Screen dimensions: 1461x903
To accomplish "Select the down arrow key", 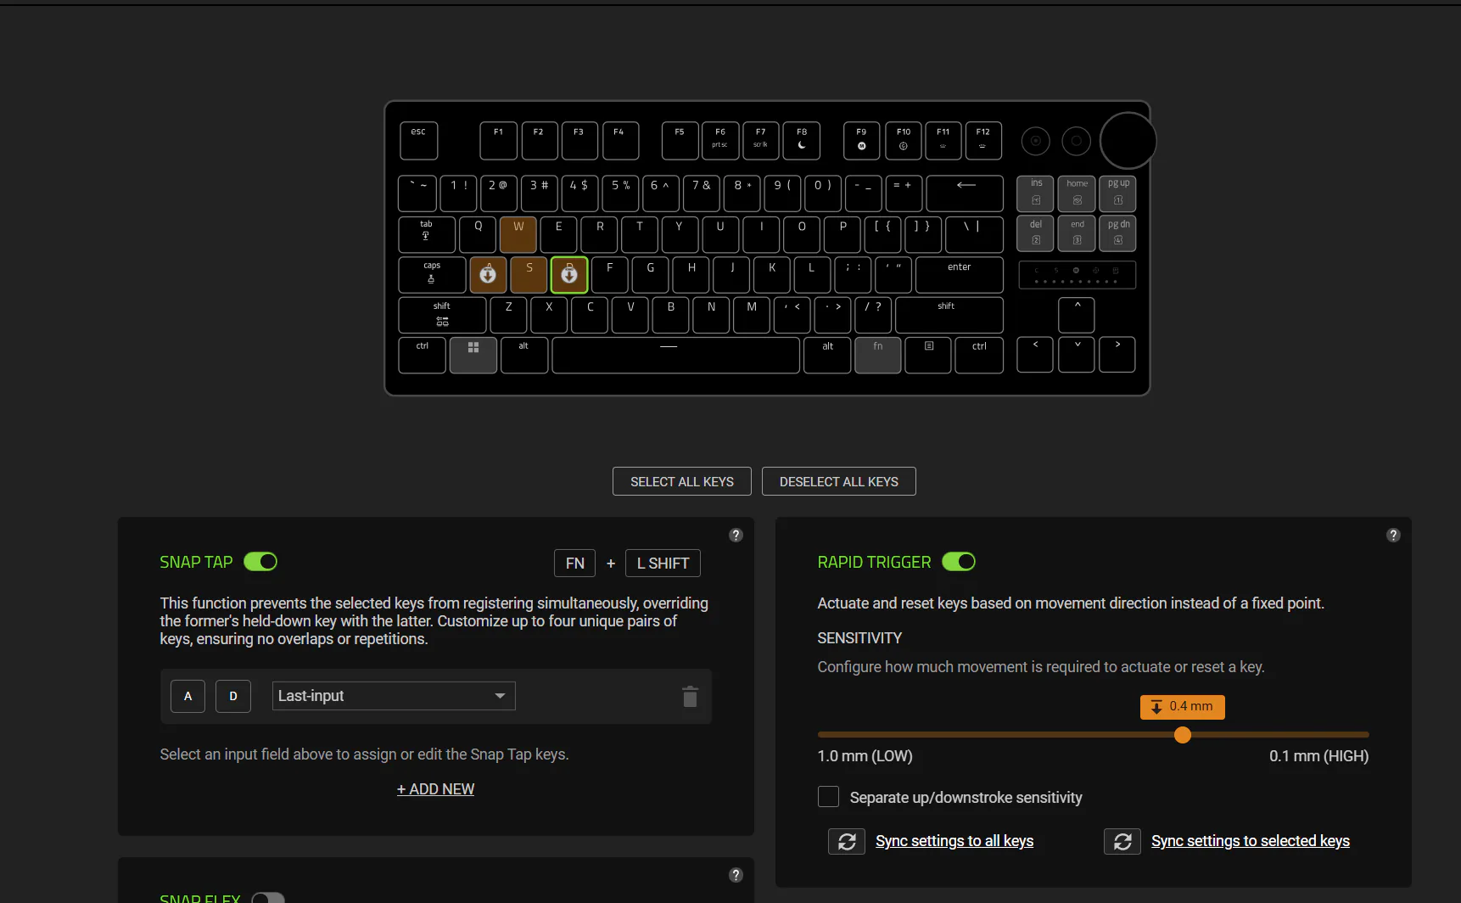I will (1077, 355).
